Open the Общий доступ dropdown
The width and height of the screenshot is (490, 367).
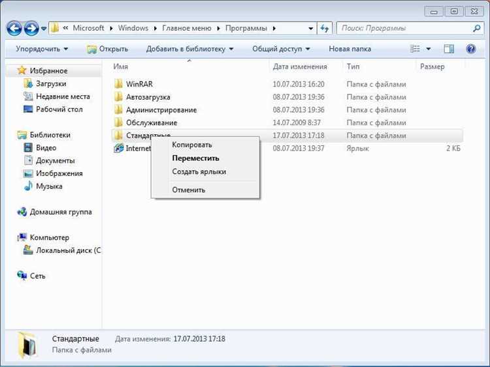pyautogui.click(x=281, y=49)
